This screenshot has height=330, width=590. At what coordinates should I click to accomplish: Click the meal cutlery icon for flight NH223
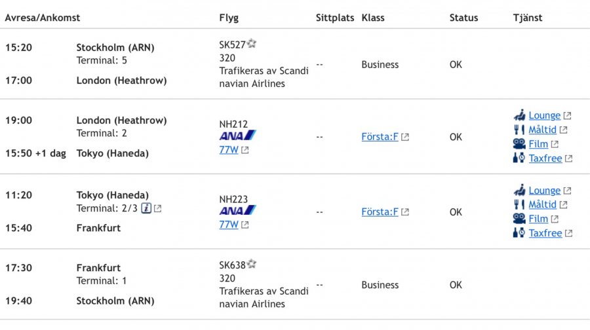520,205
